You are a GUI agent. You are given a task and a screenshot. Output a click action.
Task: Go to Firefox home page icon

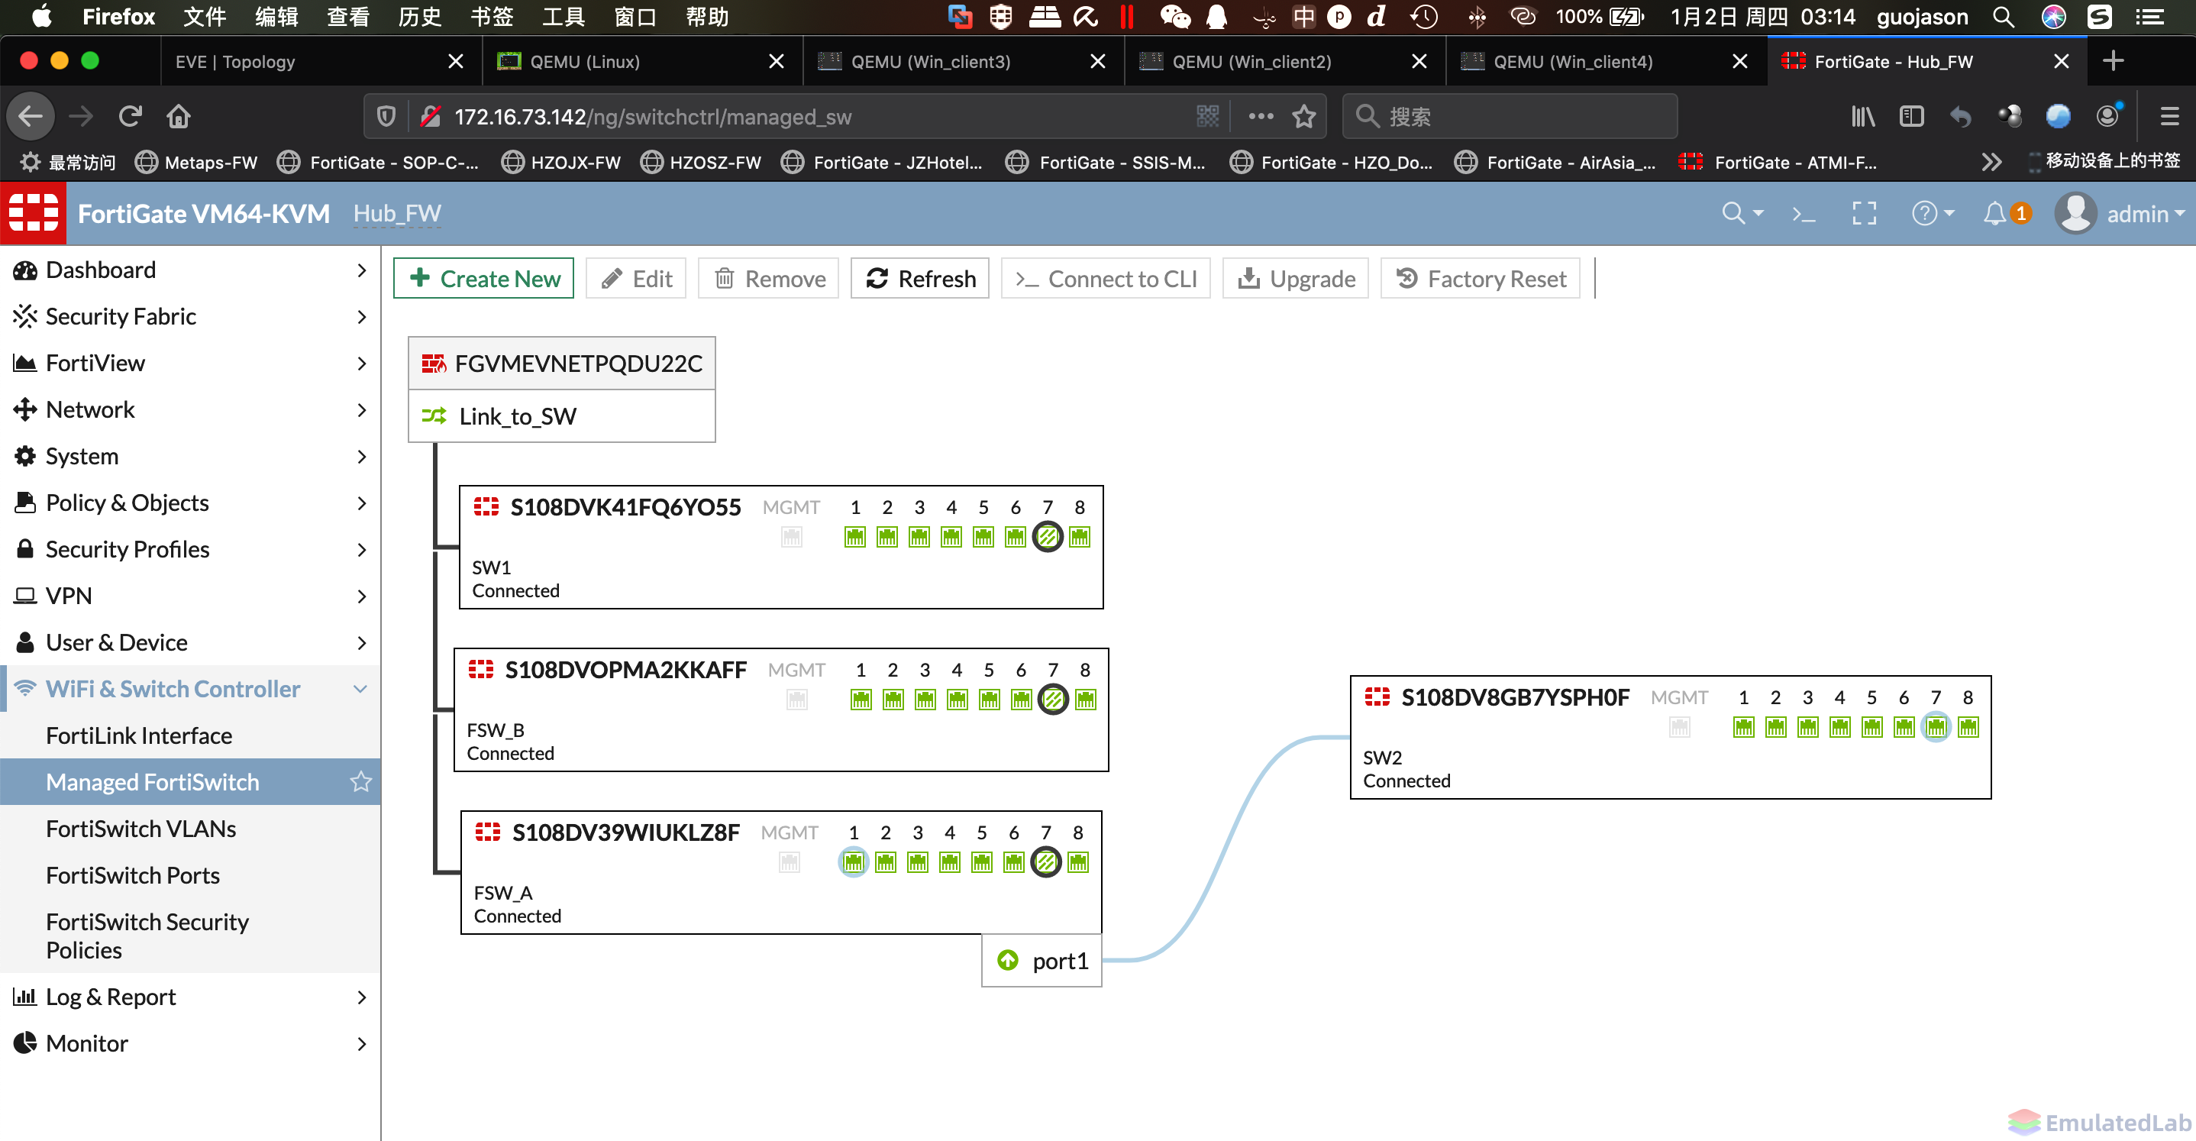tap(178, 116)
